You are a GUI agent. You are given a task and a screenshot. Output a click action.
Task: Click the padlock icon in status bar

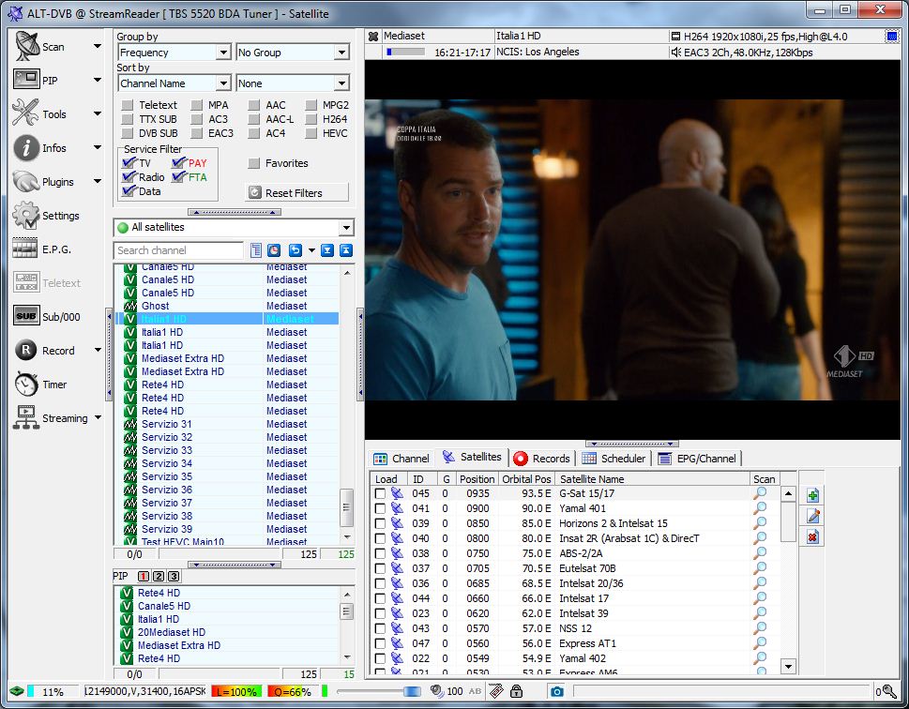tap(517, 691)
